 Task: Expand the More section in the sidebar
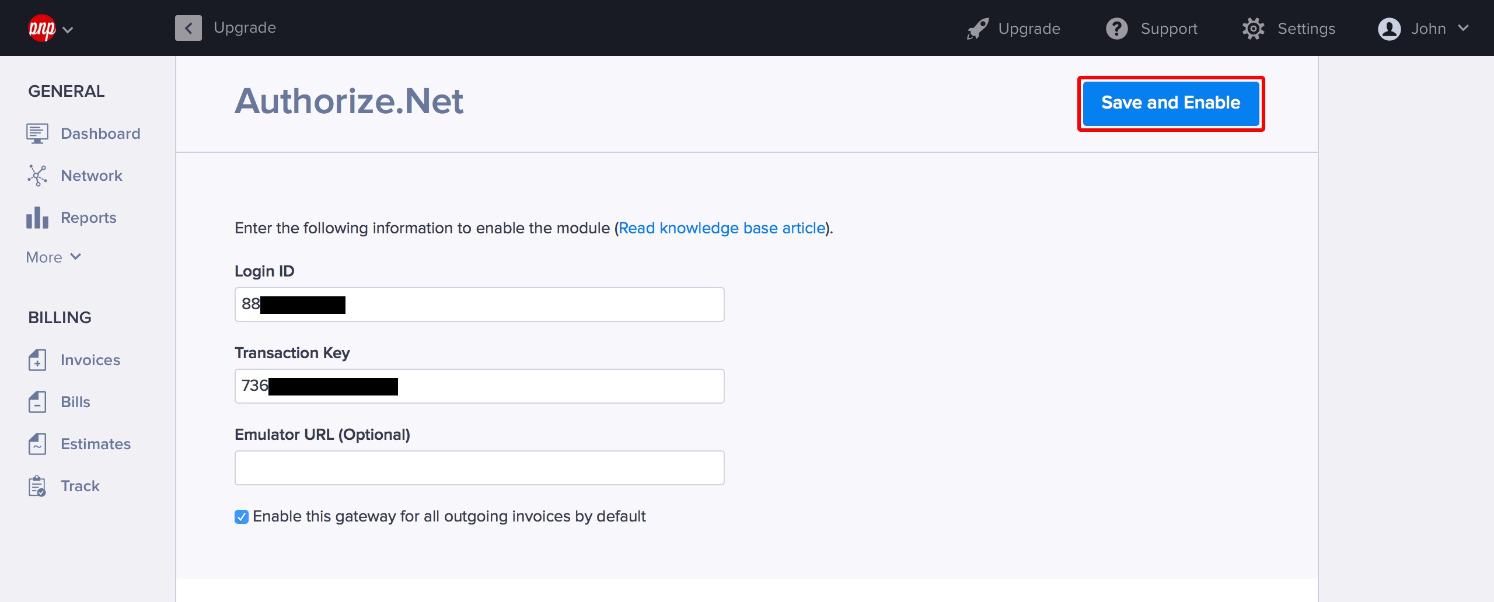click(53, 257)
